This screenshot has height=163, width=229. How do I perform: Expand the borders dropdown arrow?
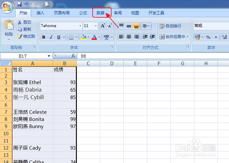tap(76, 37)
